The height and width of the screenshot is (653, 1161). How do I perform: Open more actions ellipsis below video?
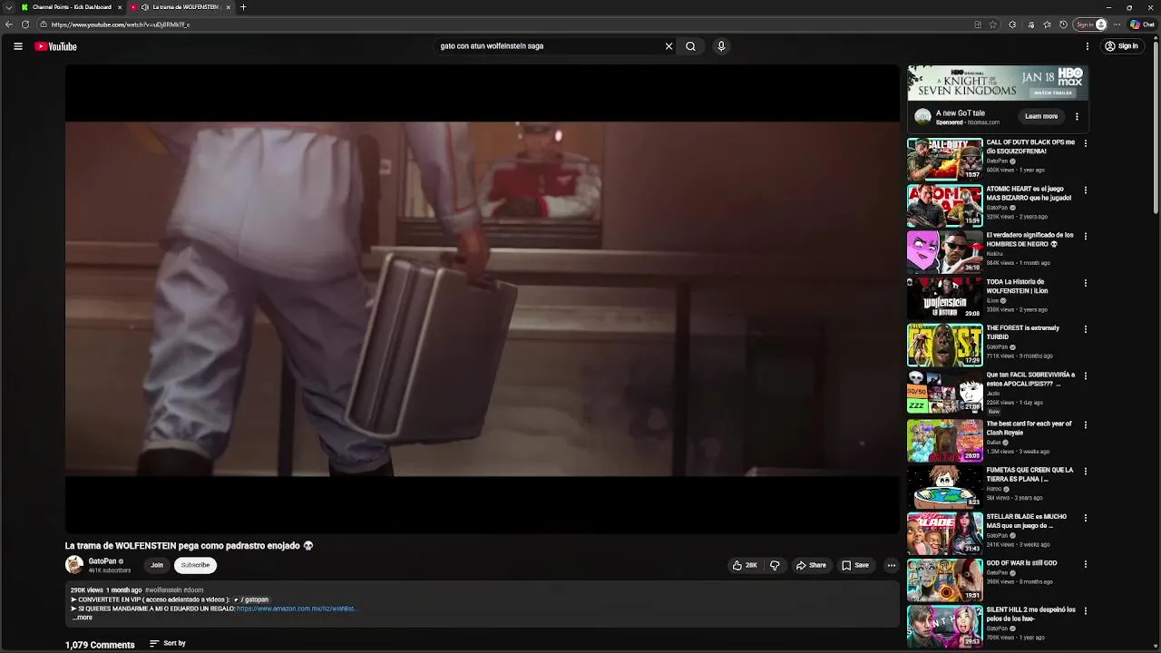click(x=891, y=565)
